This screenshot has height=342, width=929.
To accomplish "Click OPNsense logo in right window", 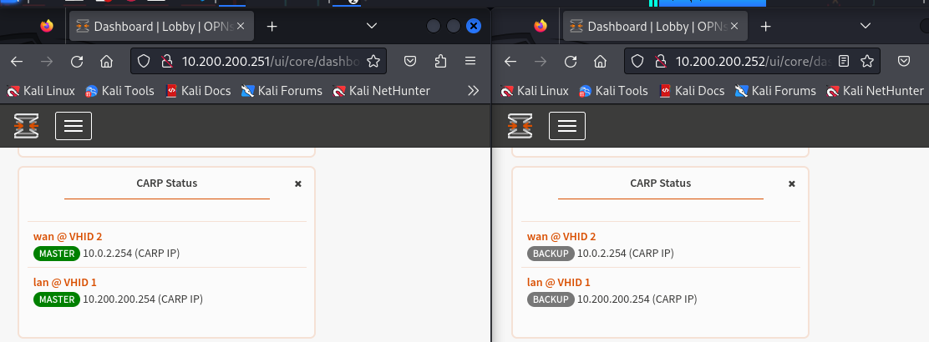I will pyautogui.click(x=520, y=126).
